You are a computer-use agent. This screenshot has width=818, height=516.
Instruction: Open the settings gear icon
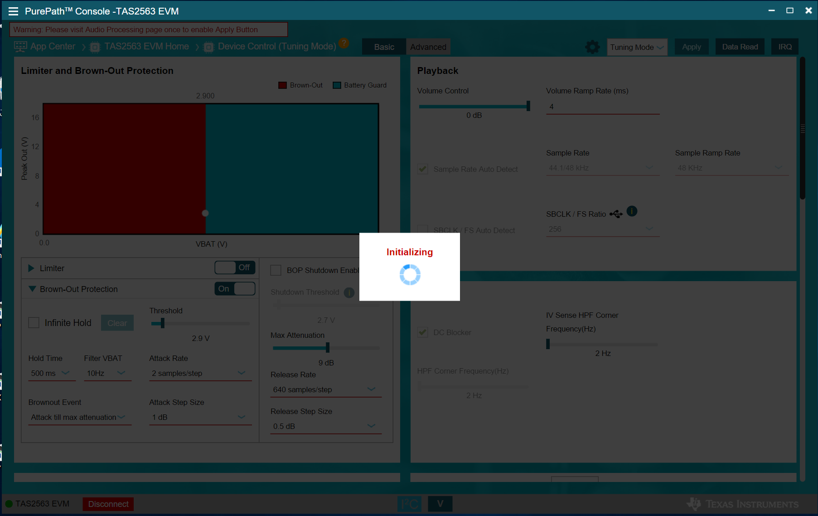(x=592, y=47)
